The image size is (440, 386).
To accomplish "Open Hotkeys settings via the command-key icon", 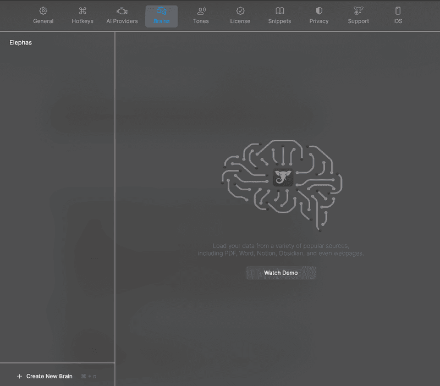I will 82,10.
